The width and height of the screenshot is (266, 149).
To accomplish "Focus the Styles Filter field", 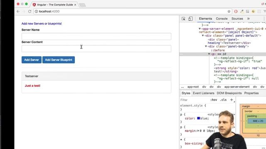I will (194, 100).
